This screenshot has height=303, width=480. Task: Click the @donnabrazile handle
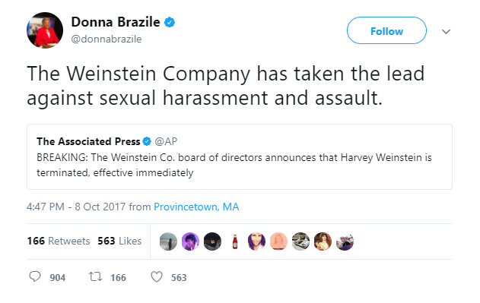click(x=106, y=39)
